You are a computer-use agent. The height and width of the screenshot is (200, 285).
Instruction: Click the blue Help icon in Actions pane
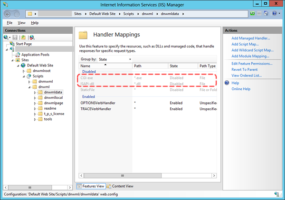227,83
